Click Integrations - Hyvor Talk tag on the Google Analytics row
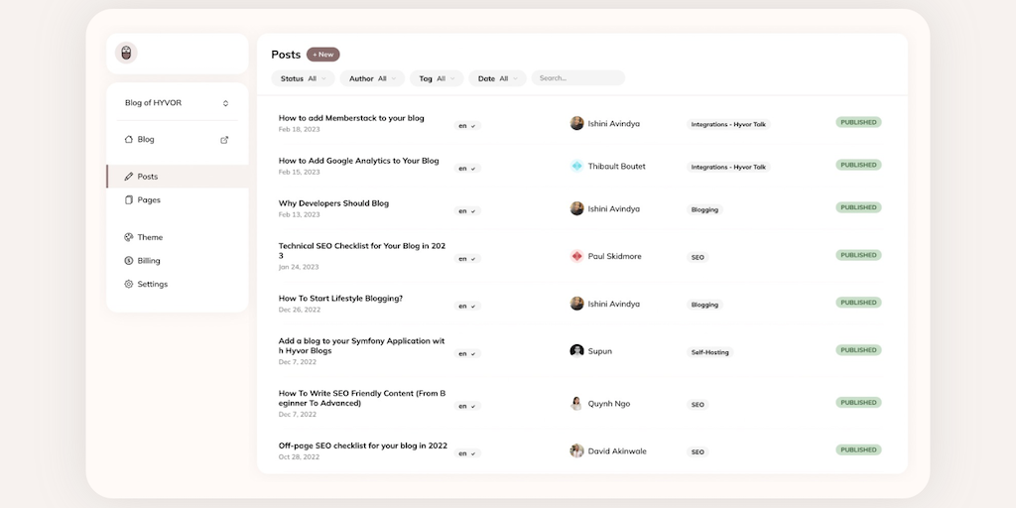 point(728,167)
